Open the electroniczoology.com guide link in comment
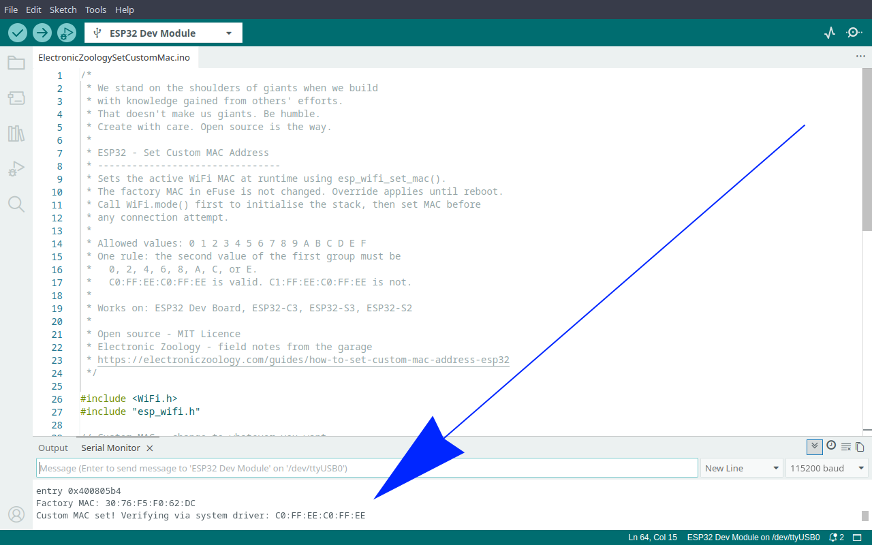 [x=303, y=360]
